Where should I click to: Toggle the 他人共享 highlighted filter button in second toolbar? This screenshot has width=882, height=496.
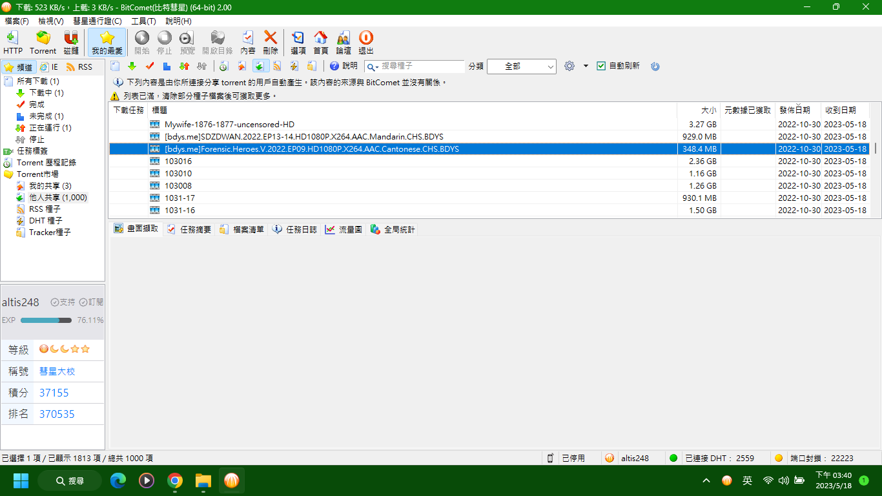[261, 66]
